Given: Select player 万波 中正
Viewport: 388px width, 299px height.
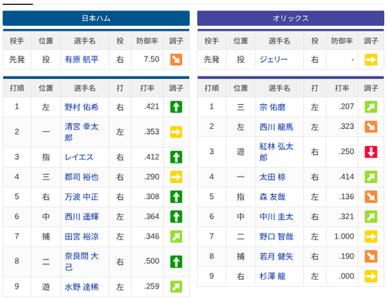Looking at the screenshot, I should coord(82,197).
